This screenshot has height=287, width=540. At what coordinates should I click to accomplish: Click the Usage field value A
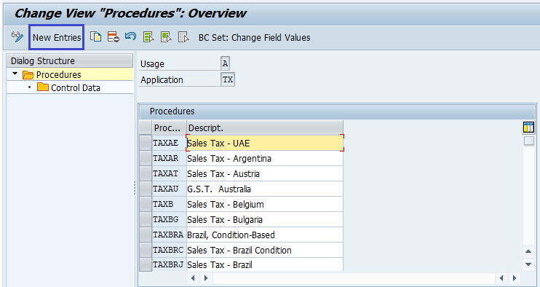(225, 63)
